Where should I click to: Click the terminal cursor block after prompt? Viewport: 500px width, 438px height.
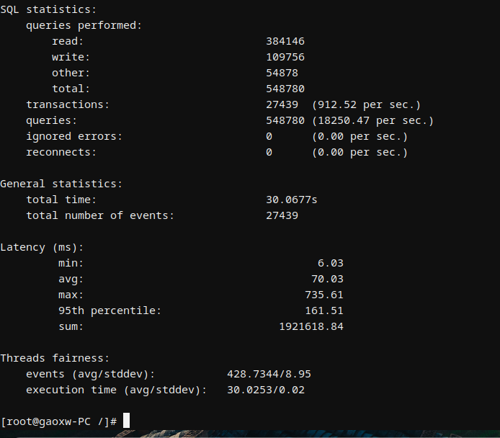126,421
